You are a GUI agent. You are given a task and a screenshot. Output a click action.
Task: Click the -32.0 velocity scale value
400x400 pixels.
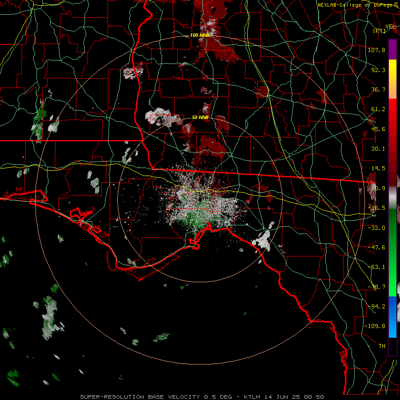tap(376, 228)
